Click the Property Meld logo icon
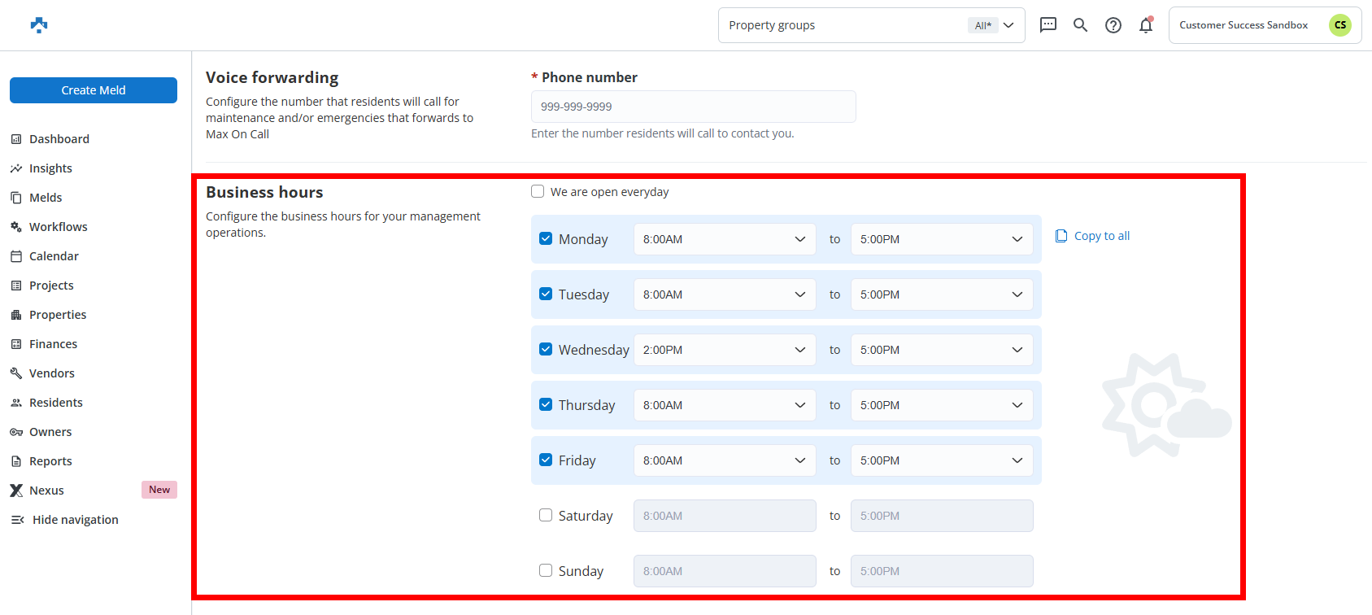The image size is (1372, 615). (39, 25)
